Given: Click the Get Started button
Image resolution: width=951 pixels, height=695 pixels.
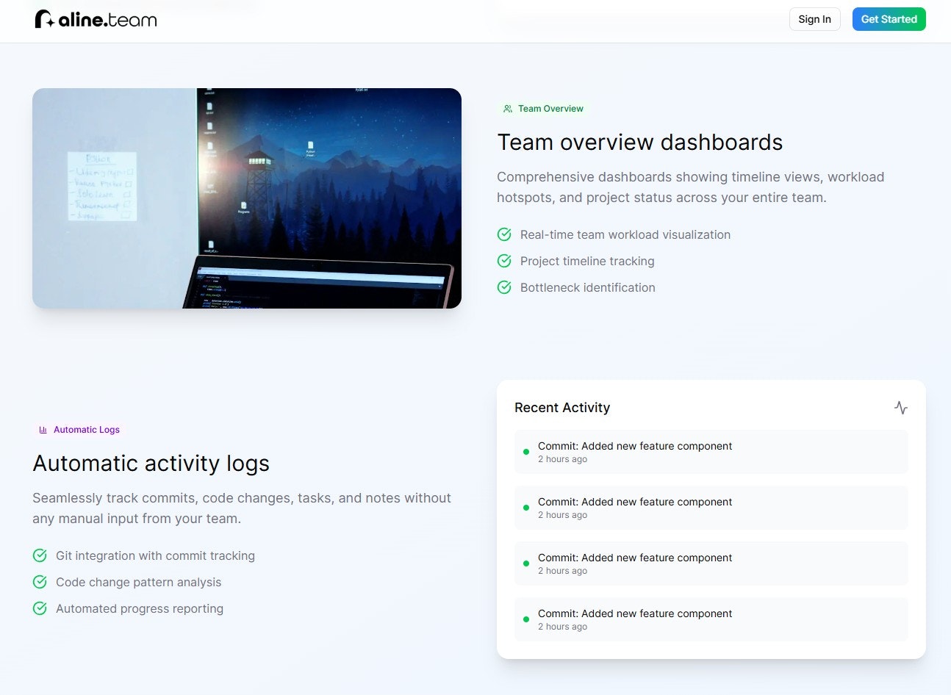Looking at the screenshot, I should pos(889,19).
